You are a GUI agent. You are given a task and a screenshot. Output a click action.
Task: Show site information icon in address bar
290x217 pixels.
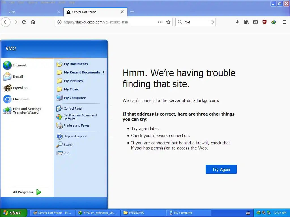59,22
